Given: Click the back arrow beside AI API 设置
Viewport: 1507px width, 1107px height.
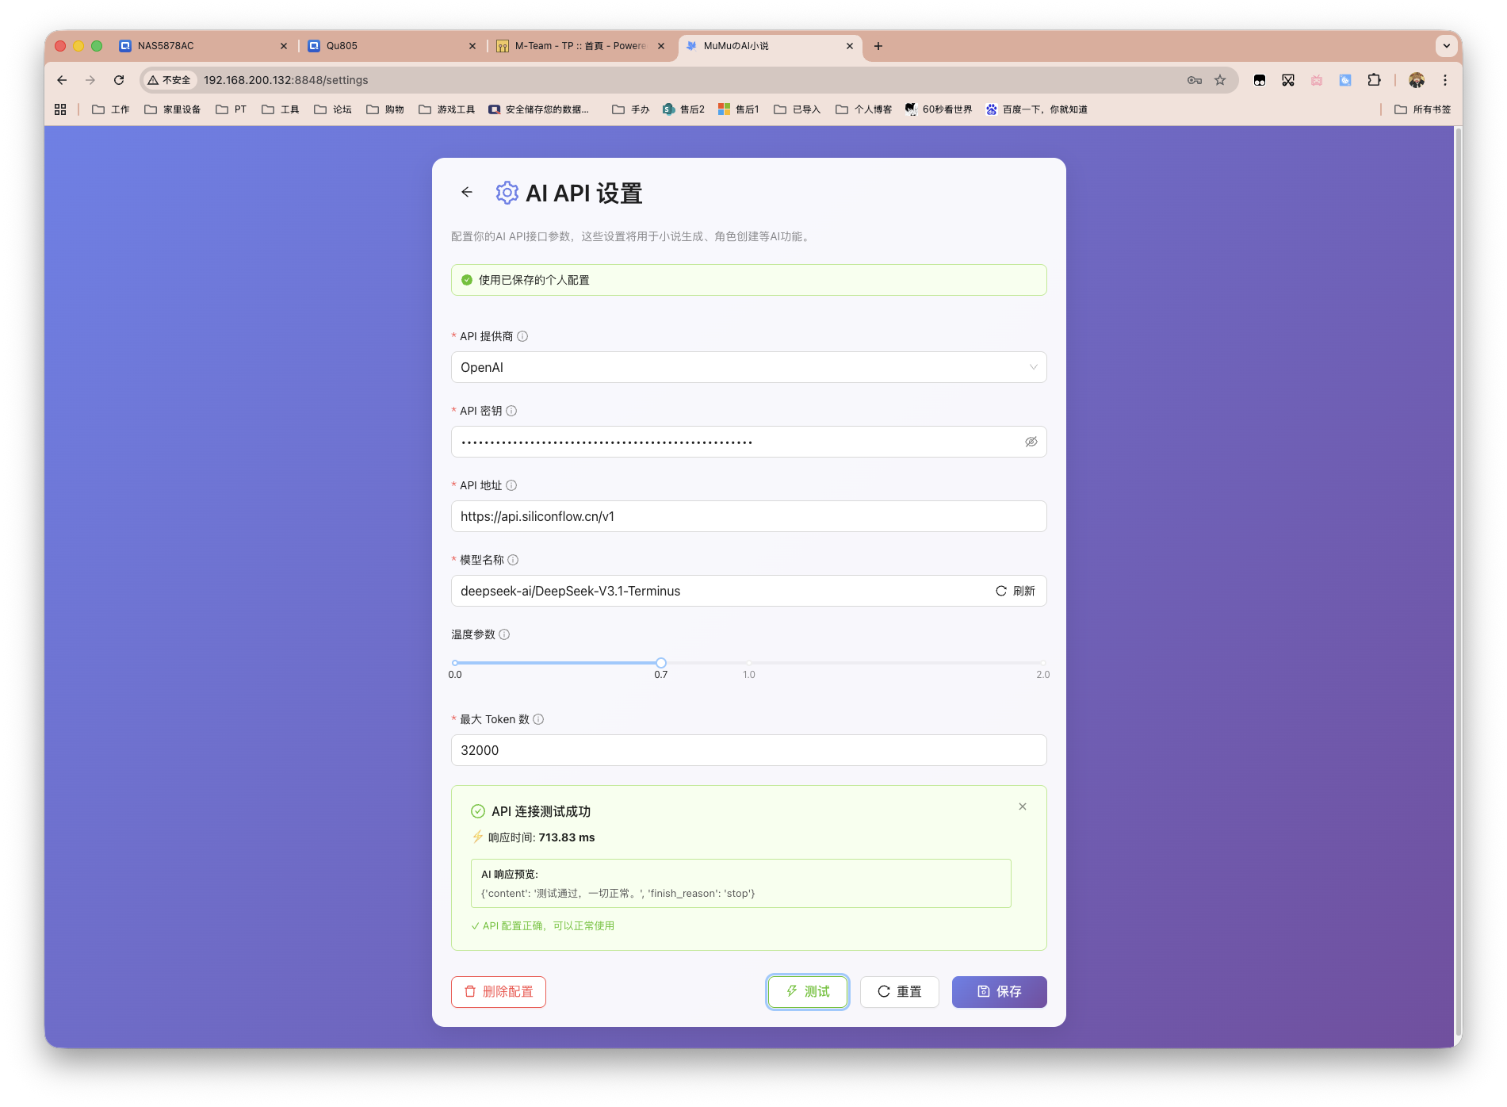Looking at the screenshot, I should pos(466,193).
